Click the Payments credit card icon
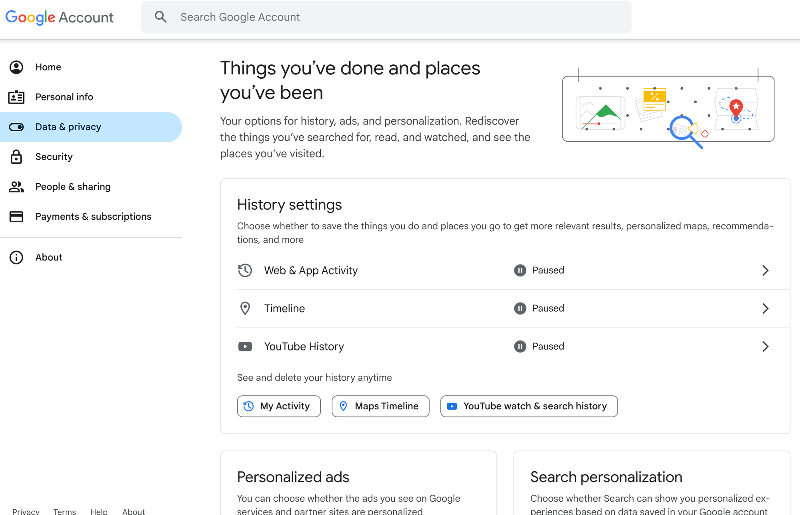The image size is (800, 515). (x=16, y=216)
